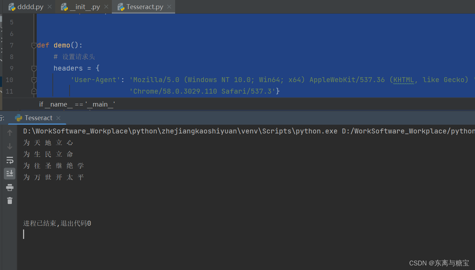Viewport: 475px width, 270px height.
Task: Switch to the __init__.py editor tab
Action: 80,7
